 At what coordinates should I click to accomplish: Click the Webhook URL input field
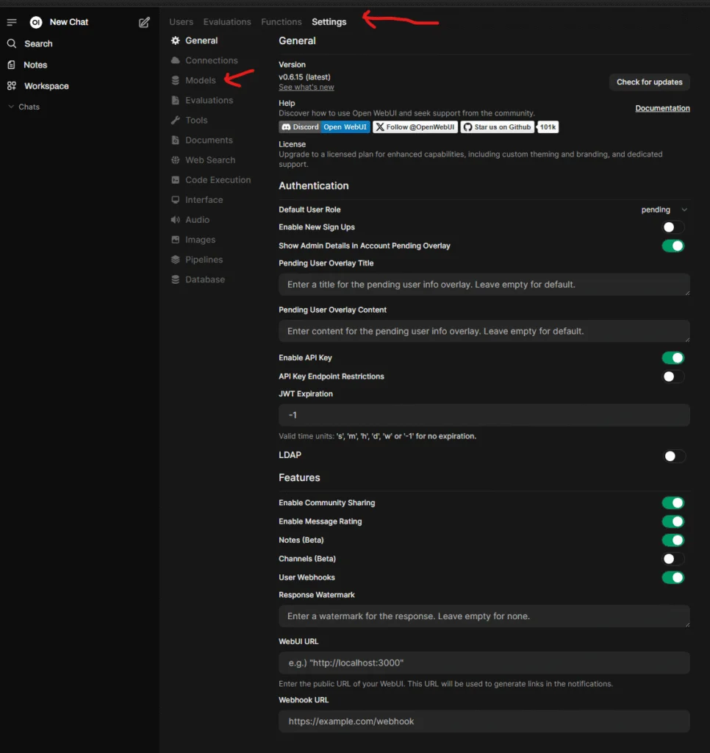[x=484, y=722]
